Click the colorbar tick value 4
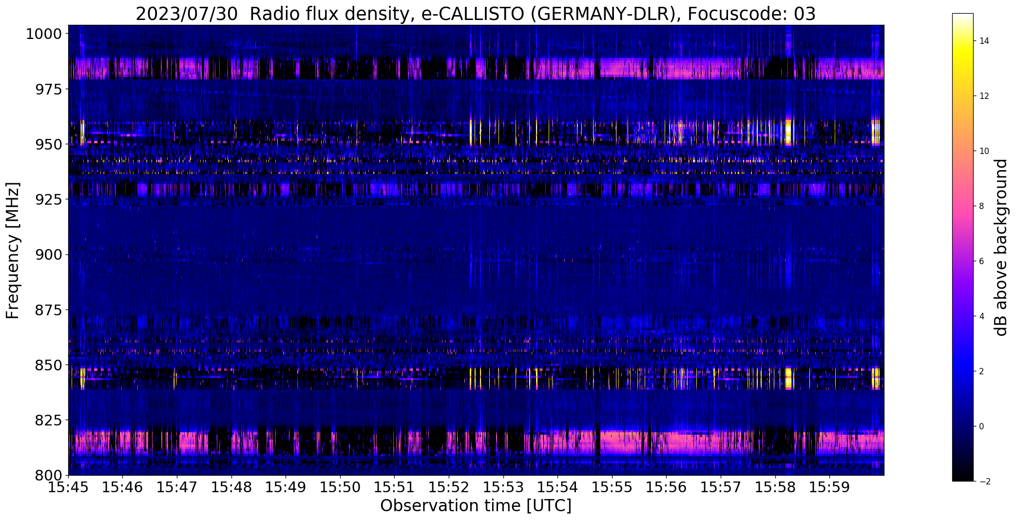This screenshot has width=1016, height=520. point(981,316)
